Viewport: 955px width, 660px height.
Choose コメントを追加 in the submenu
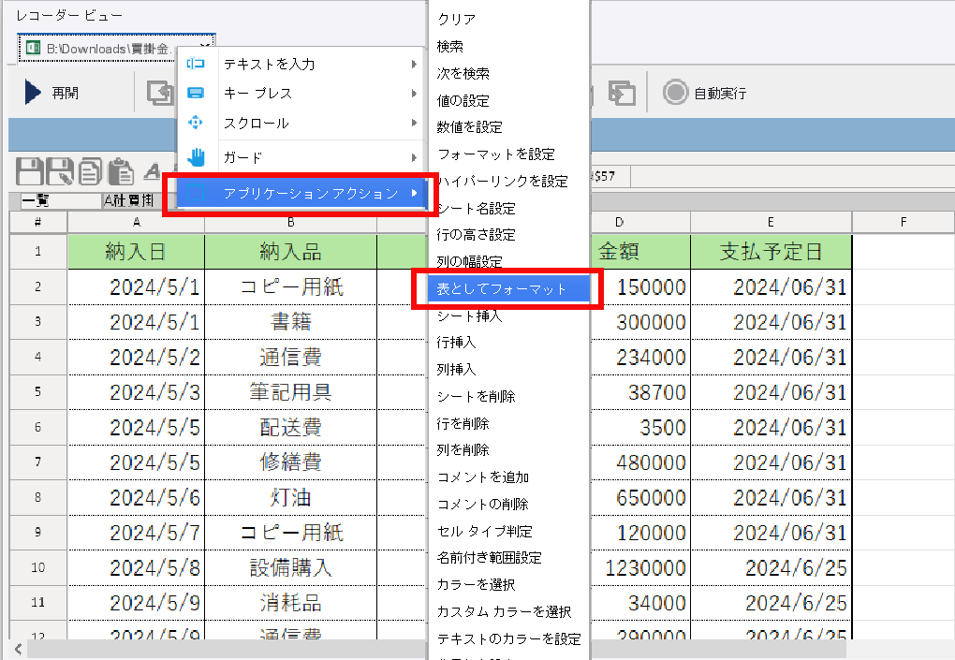pyautogui.click(x=508, y=477)
